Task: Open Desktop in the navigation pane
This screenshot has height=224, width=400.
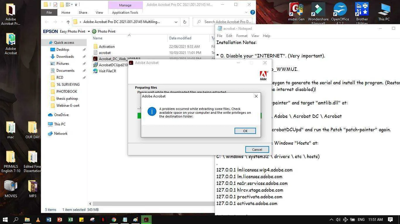Action: pos(63,50)
